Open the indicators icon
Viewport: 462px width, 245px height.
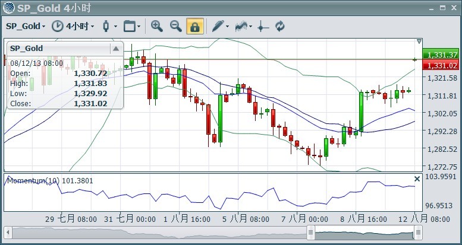241,26
